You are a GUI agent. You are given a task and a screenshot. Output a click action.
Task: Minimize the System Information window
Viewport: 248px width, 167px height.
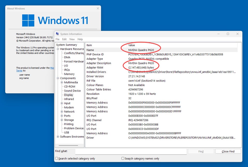click(218, 34)
